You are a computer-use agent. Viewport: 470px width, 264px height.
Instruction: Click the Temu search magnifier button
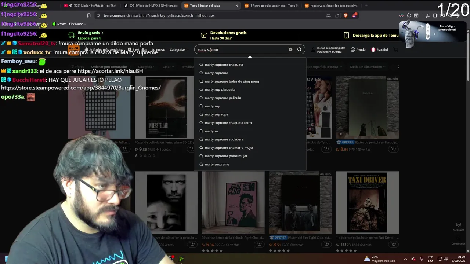(299, 49)
